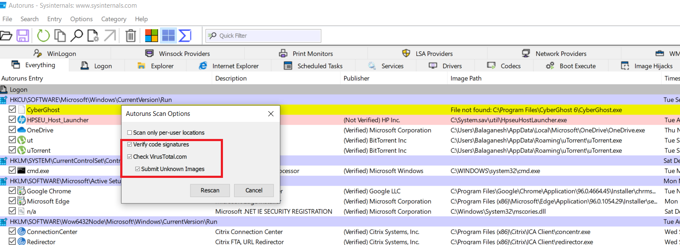Click the magnifying glass Find icon

pos(77,35)
